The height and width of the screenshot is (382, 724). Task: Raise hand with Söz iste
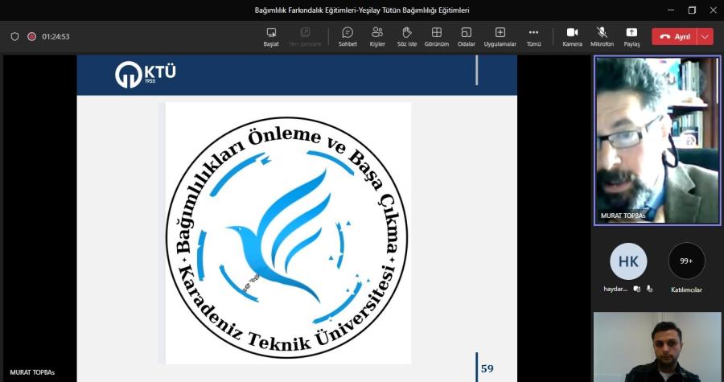407,37
